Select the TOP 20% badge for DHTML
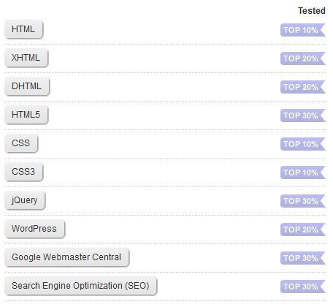This screenshot has width=333, height=307. click(x=303, y=87)
